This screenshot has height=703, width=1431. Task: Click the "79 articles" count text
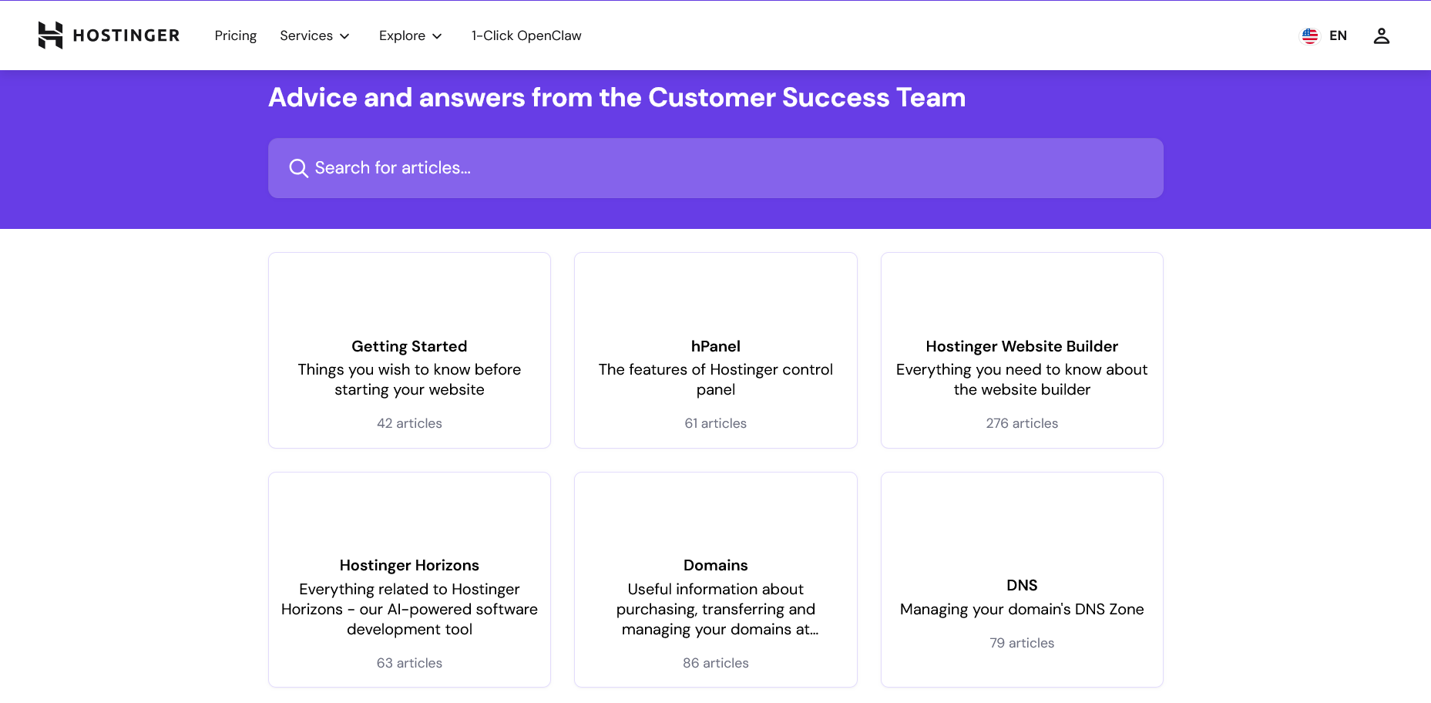click(x=1022, y=643)
